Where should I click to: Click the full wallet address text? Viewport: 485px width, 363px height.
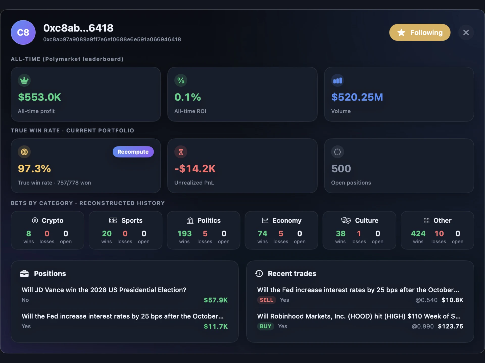pos(112,40)
